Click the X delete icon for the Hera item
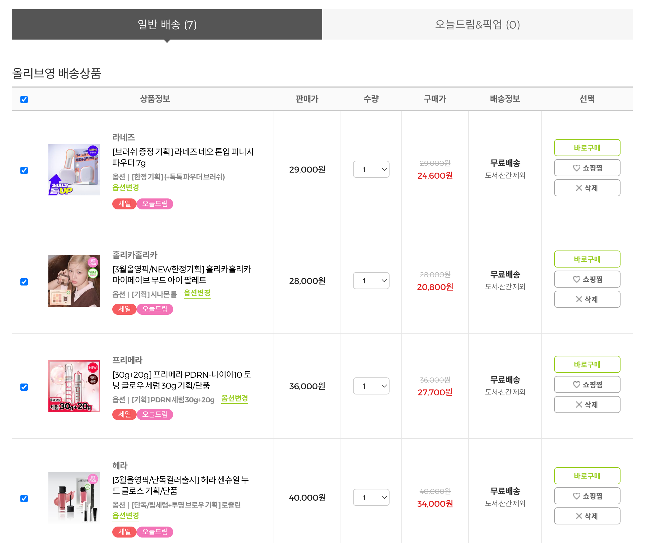This screenshot has height=543, width=647. coord(579,516)
